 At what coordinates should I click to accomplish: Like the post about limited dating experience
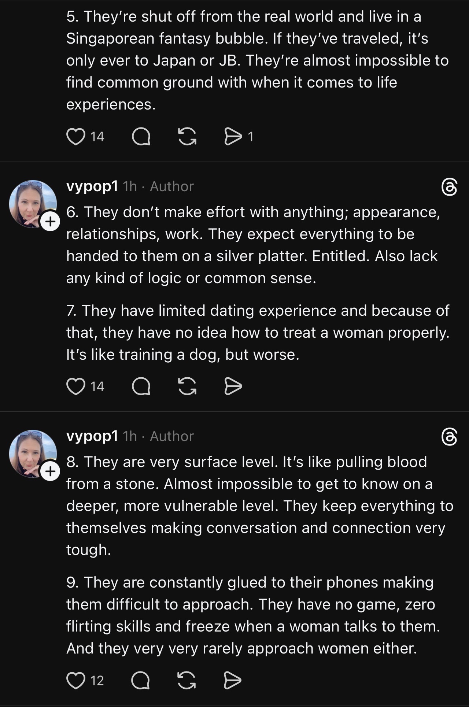coord(75,386)
